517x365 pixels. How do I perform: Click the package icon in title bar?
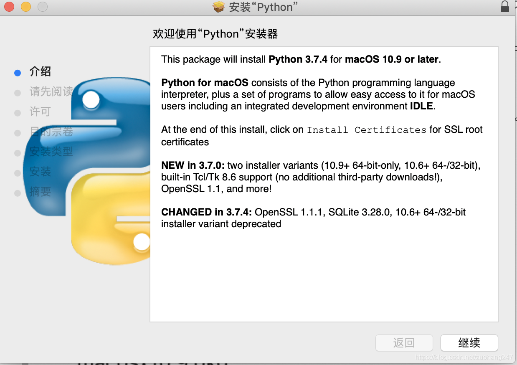click(x=219, y=7)
